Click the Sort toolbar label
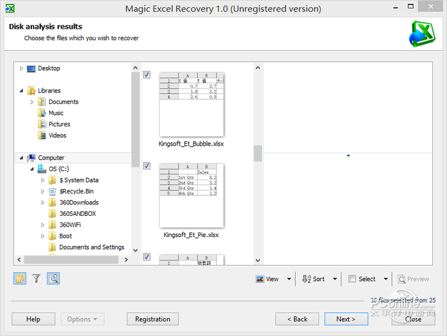This screenshot has width=447, height=336. [319, 279]
